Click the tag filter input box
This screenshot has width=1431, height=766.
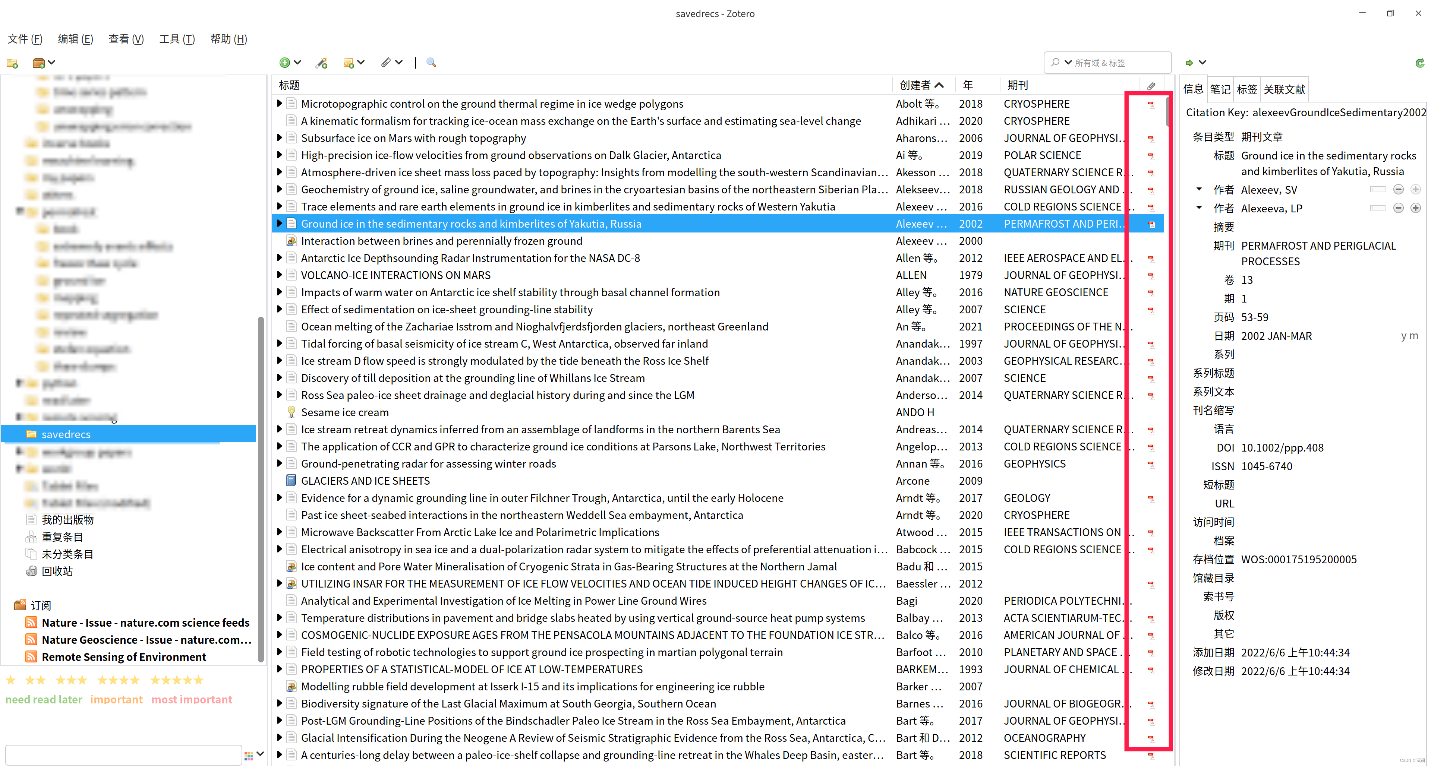pos(123,755)
